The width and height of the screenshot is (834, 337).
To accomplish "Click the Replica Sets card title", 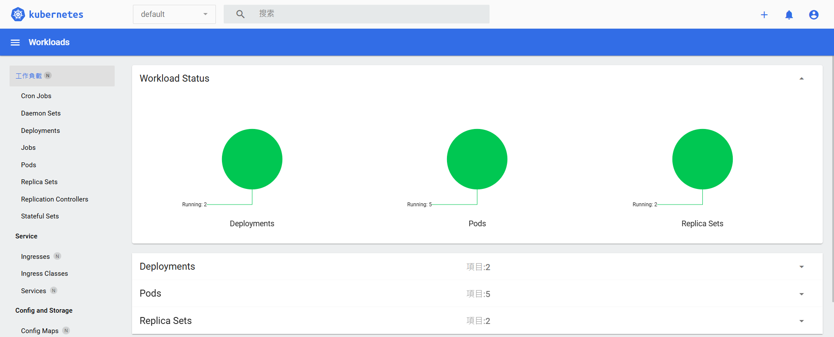I will tap(165, 321).
